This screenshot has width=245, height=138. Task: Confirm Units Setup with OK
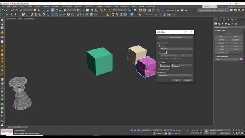pos(176,80)
